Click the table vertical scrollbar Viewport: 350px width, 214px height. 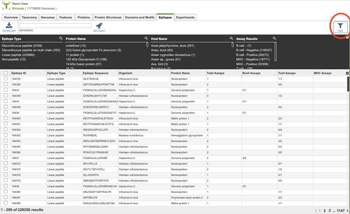pos(348,84)
